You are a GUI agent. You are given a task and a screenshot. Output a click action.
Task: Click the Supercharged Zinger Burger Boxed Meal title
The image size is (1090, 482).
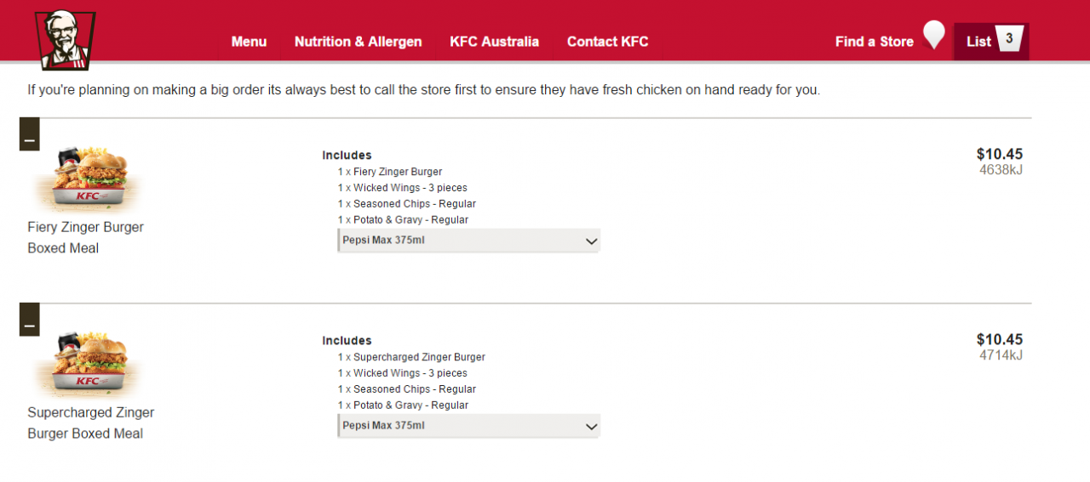pos(90,423)
